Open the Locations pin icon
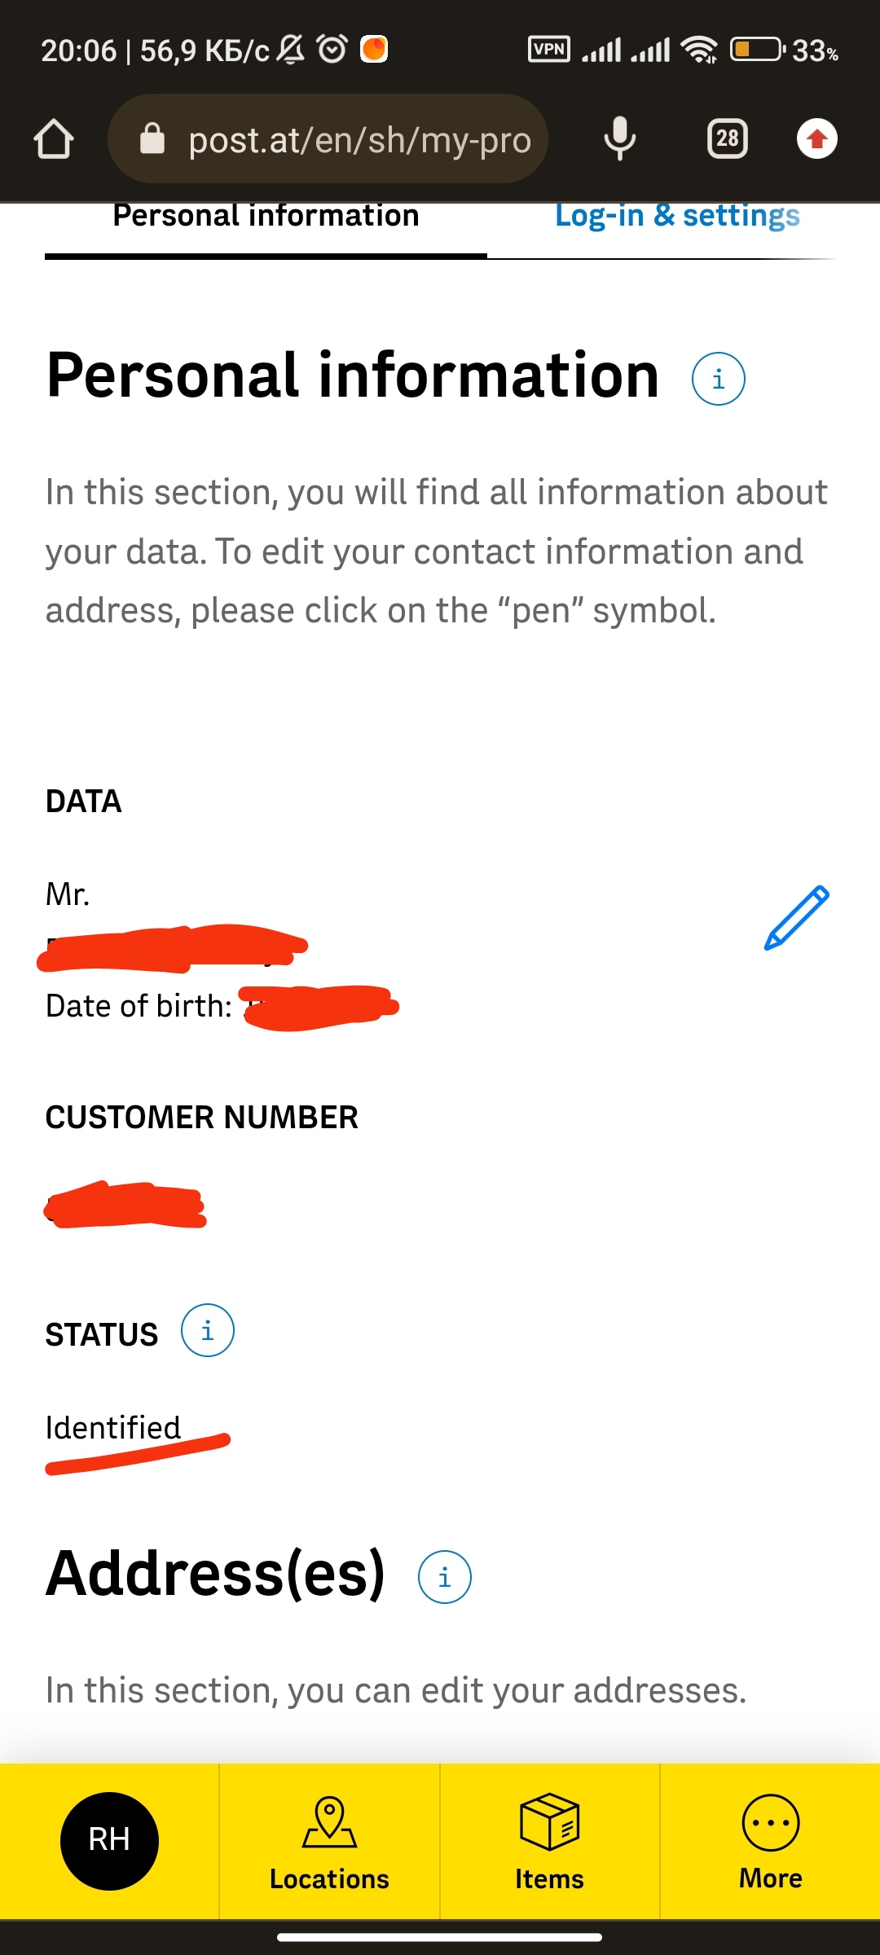This screenshot has height=1955, width=880. 329,1823
